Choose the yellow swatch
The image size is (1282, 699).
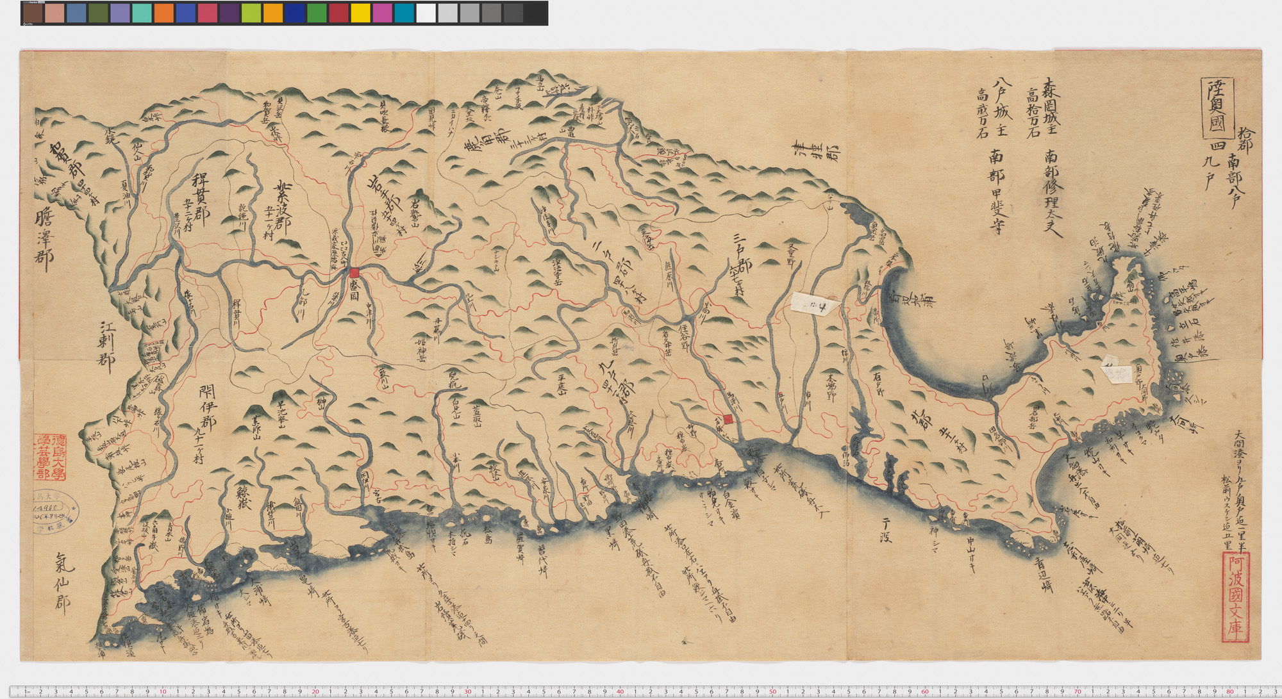click(360, 13)
